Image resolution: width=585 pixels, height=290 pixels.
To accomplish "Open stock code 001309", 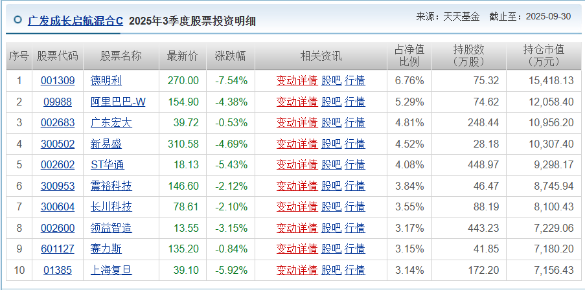I will tap(58, 80).
